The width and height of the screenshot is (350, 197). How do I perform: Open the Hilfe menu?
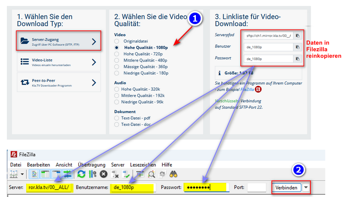click(x=167, y=165)
